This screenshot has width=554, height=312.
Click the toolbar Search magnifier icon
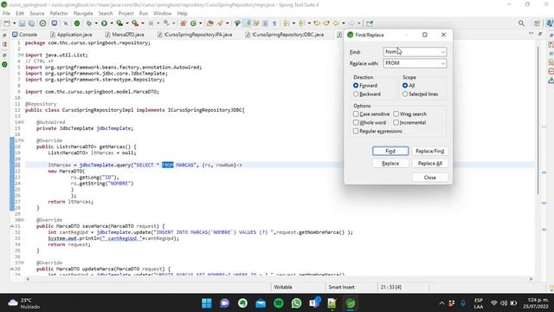click(x=521, y=23)
